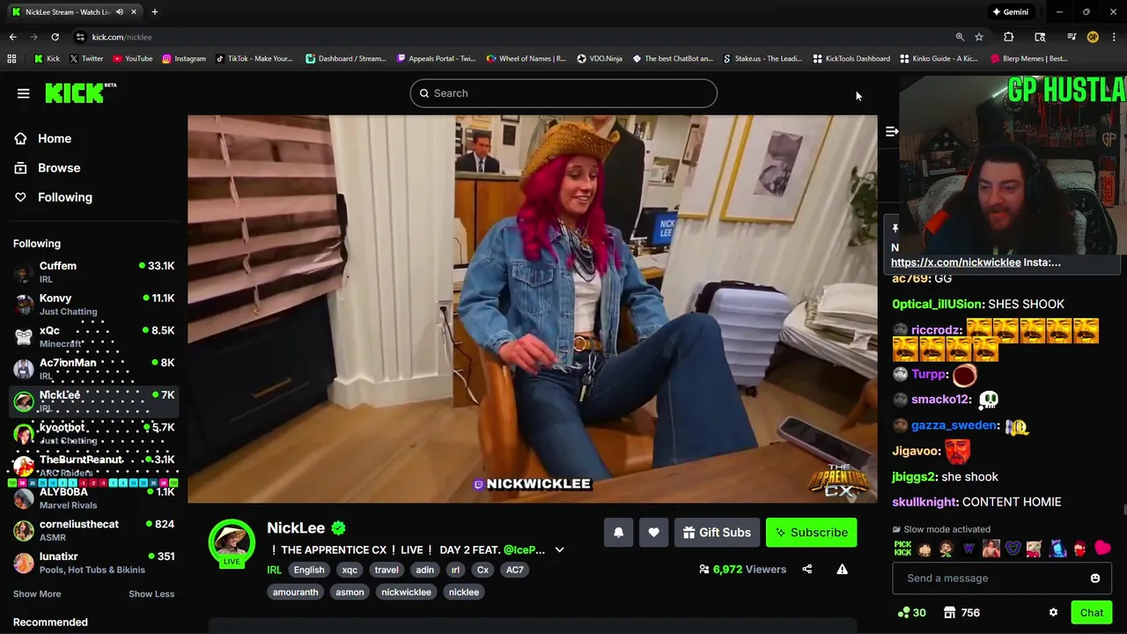Open ALYB0BA's channel in Following list
The width and height of the screenshot is (1127, 634).
tap(93, 498)
